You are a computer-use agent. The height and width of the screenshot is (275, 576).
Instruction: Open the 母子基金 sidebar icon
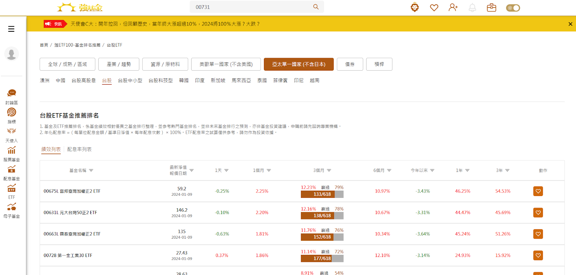point(12,207)
